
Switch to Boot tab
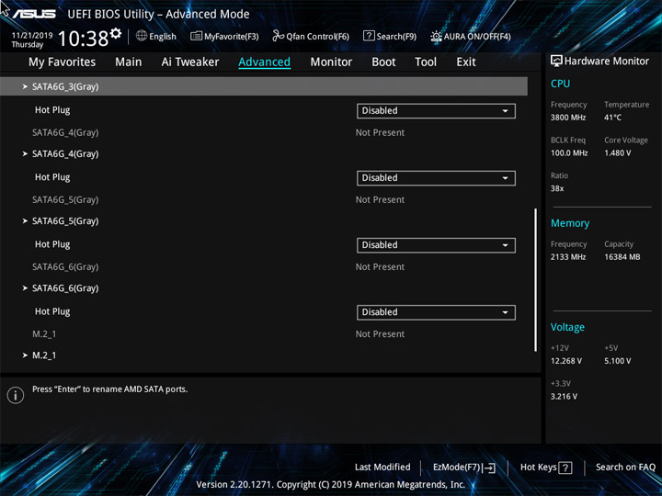[x=383, y=62]
